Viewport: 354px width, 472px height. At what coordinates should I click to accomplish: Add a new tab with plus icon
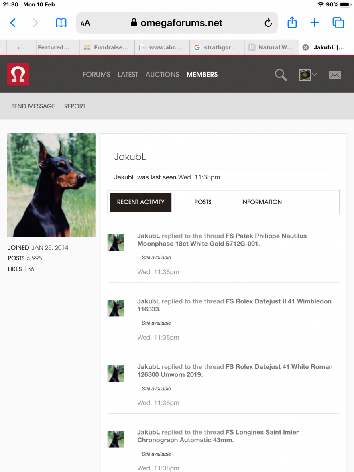(315, 23)
